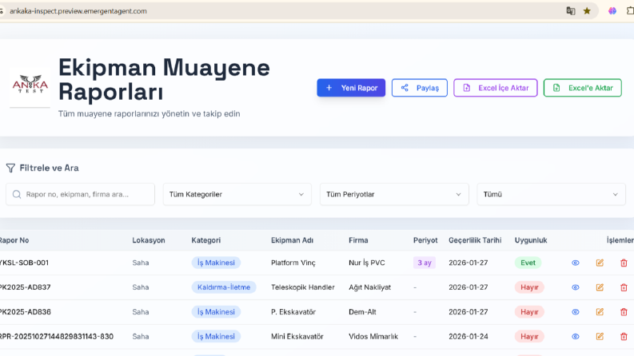Click the Paylaş share button

(x=419, y=88)
